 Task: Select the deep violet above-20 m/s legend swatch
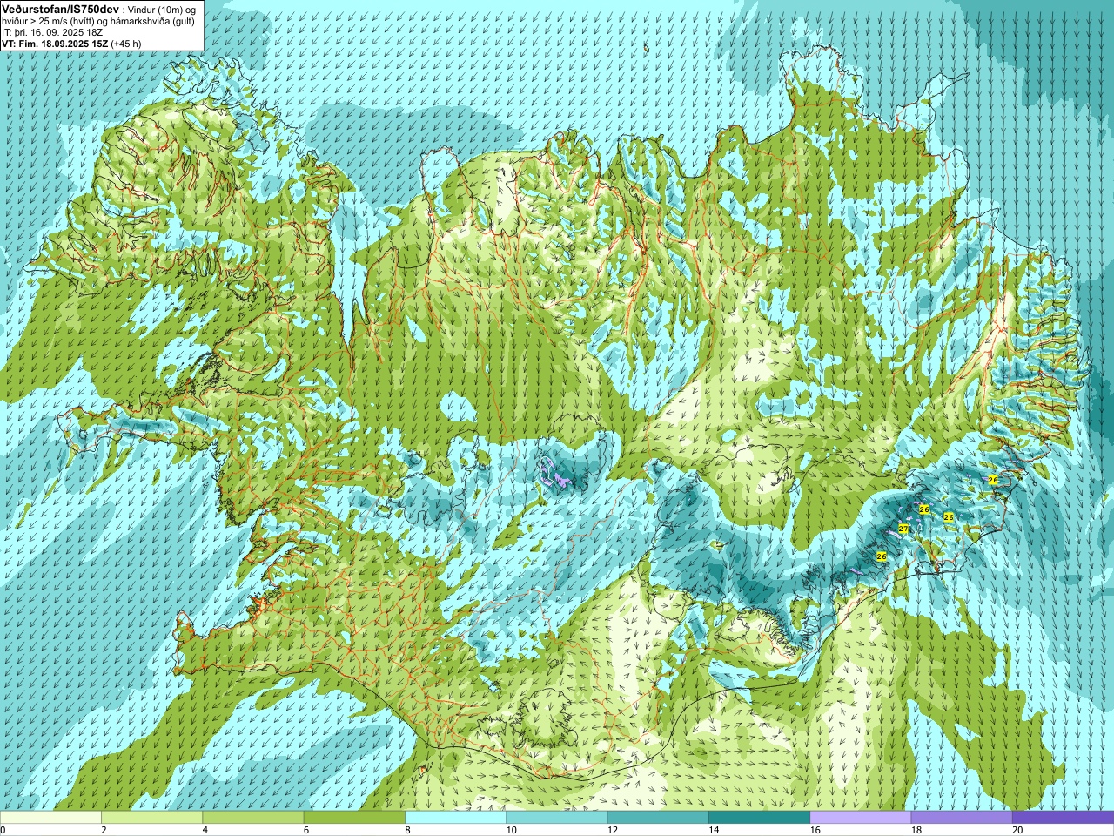[x=1063, y=818]
